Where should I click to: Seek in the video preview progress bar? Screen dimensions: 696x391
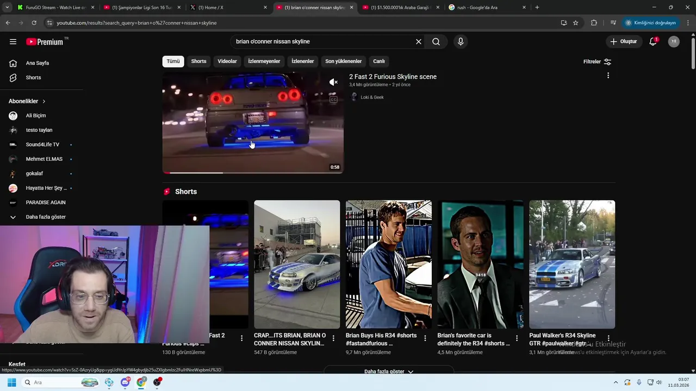tap(253, 173)
